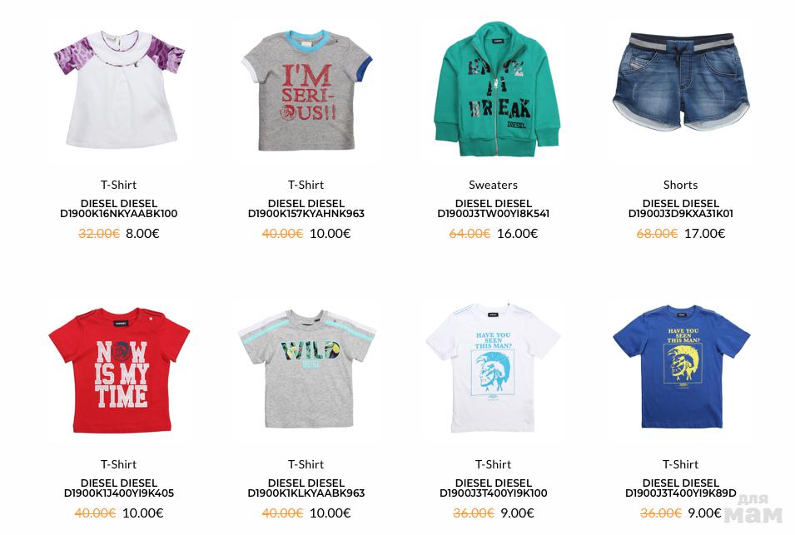Click the Shorts category label
The height and width of the screenshot is (535, 795).
(x=680, y=185)
